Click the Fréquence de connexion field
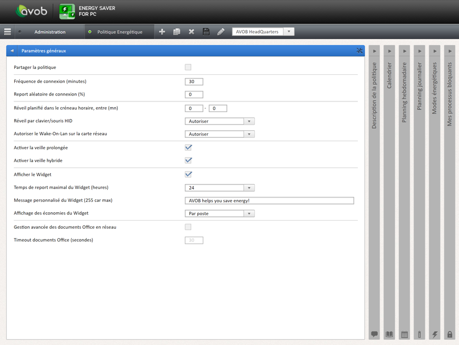Image resolution: width=459 pixels, height=345 pixels. click(194, 82)
